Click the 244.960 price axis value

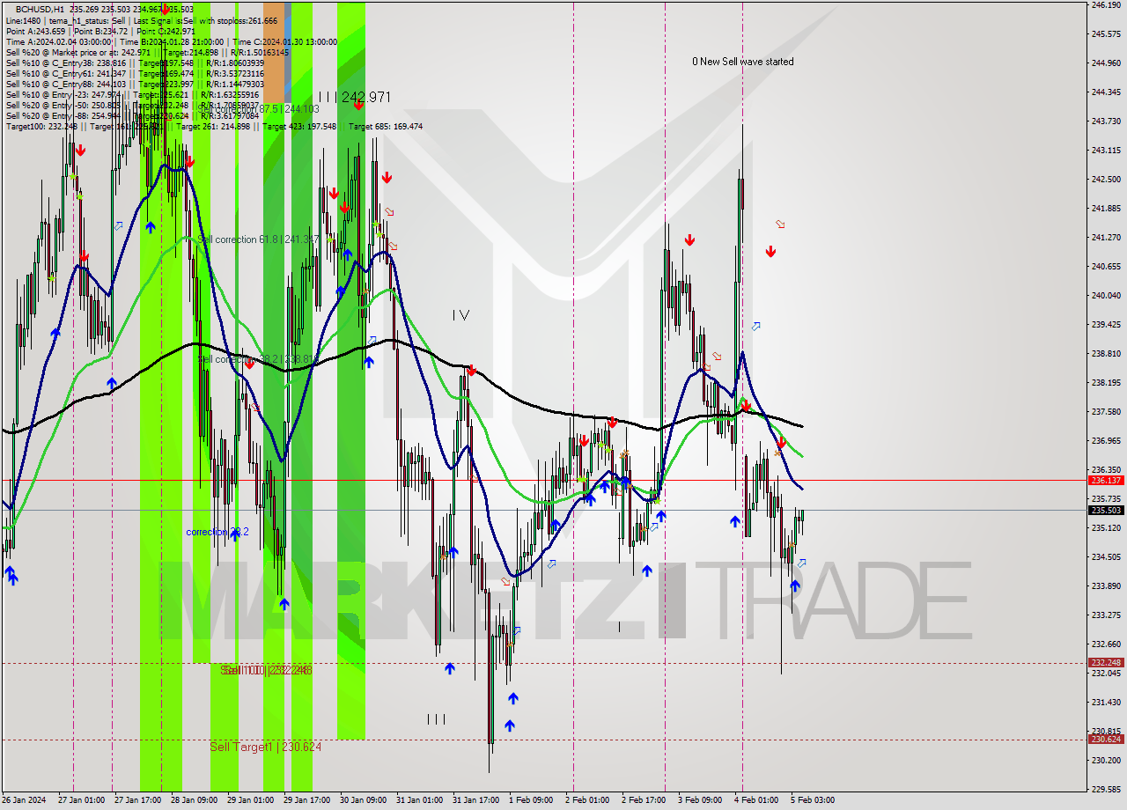pos(1105,63)
